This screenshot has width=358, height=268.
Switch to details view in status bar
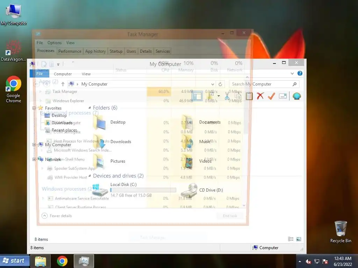point(291,239)
